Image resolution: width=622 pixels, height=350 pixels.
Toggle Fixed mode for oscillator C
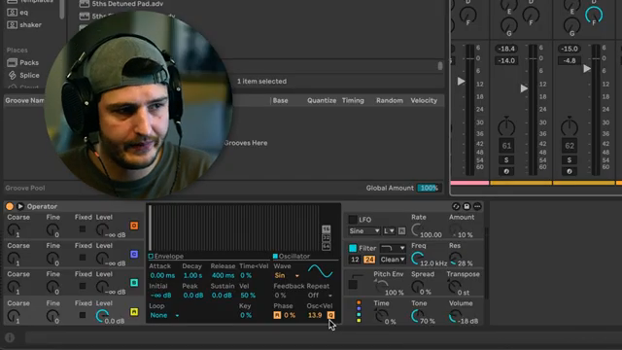click(x=83, y=258)
